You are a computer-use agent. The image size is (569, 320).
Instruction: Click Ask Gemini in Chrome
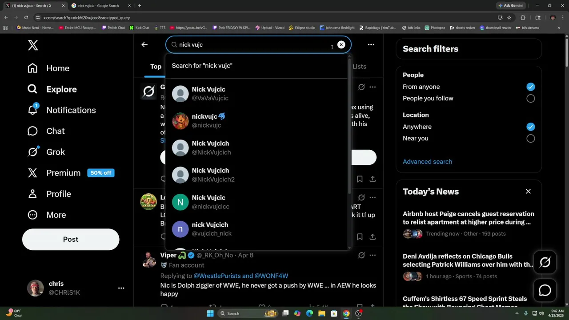point(510,5)
